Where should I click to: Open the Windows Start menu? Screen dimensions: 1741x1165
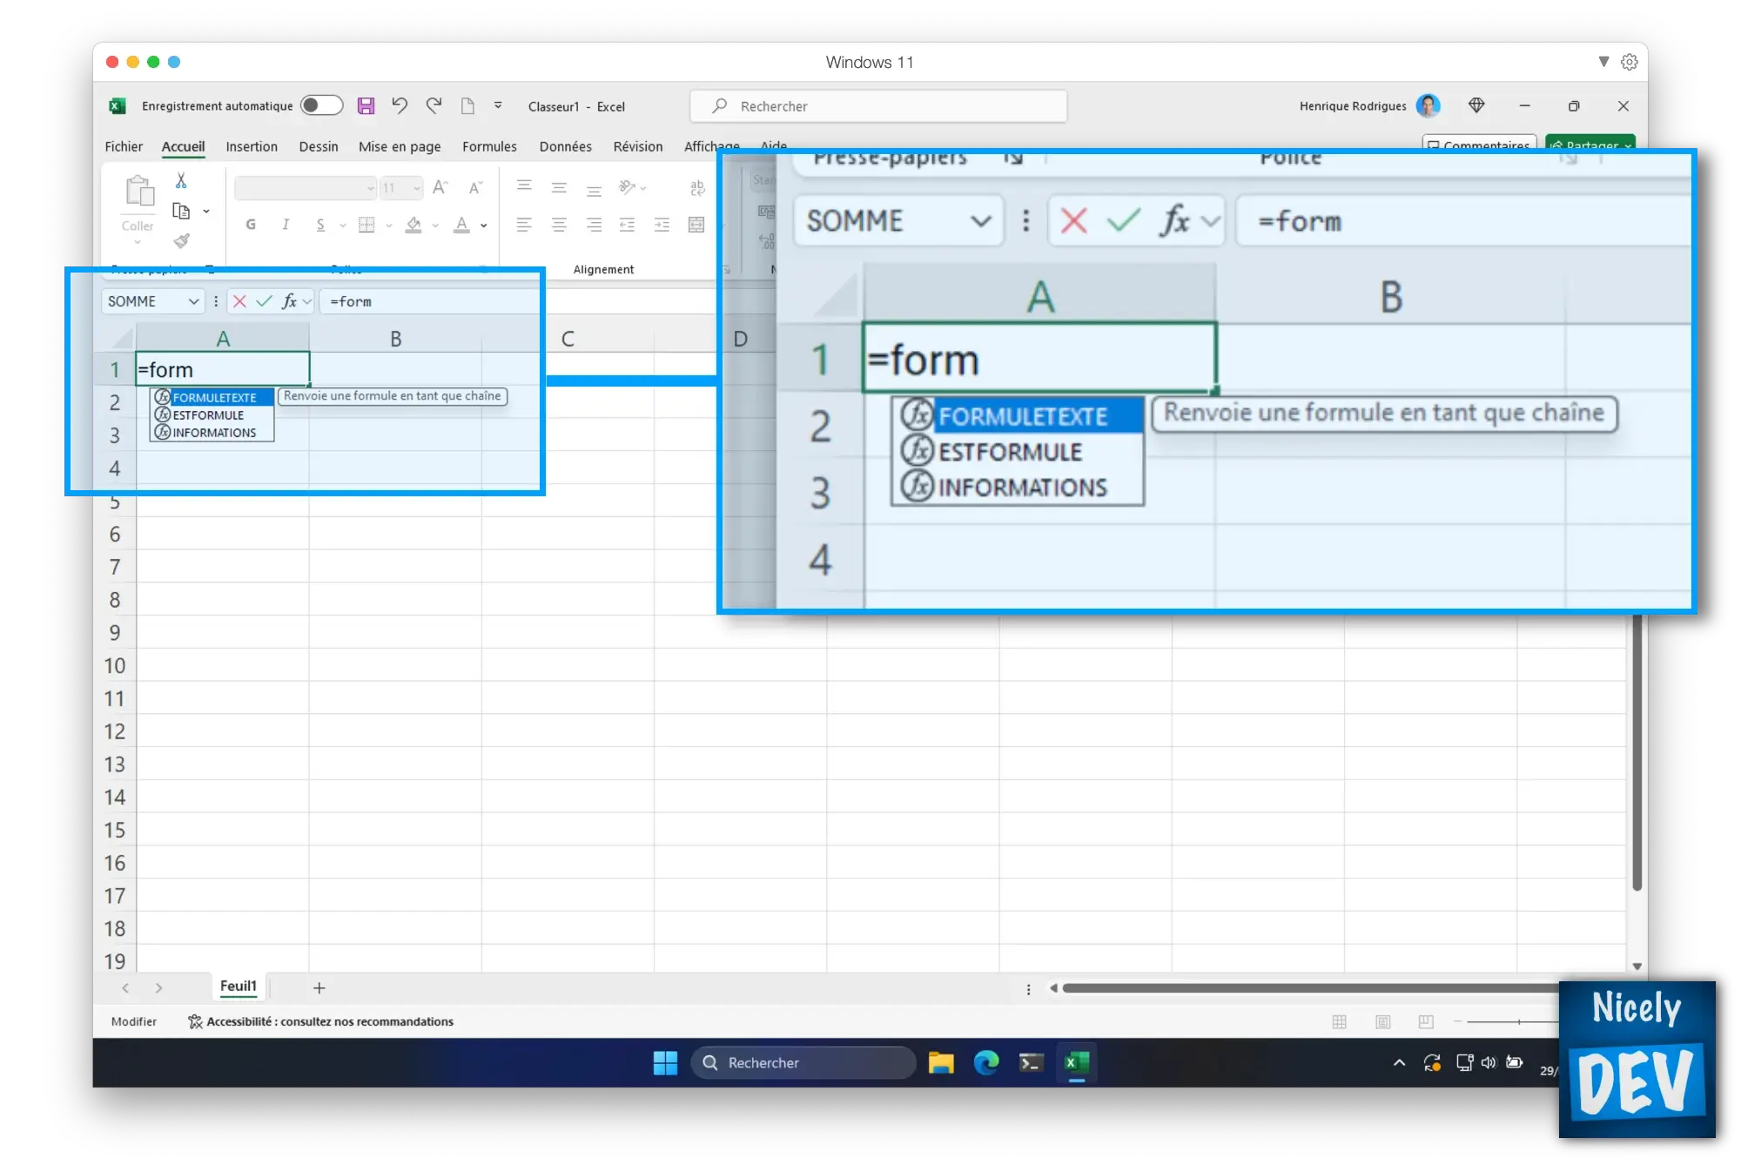click(665, 1062)
